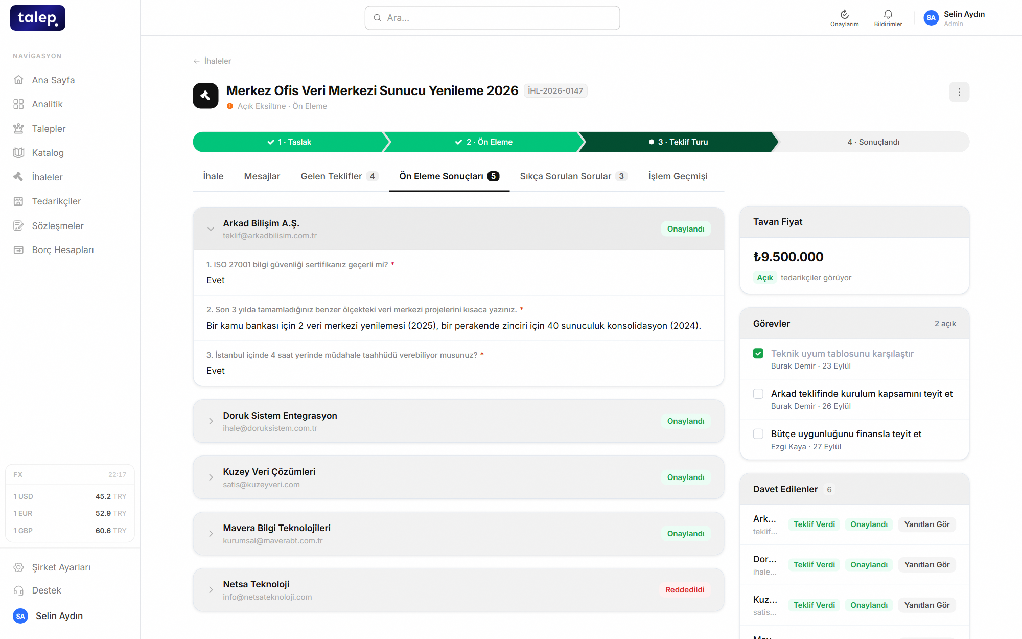Check the Arkad teklifinde kurulum kapsamını task
This screenshot has width=1022, height=639.
pyautogui.click(x=758, y=394)
